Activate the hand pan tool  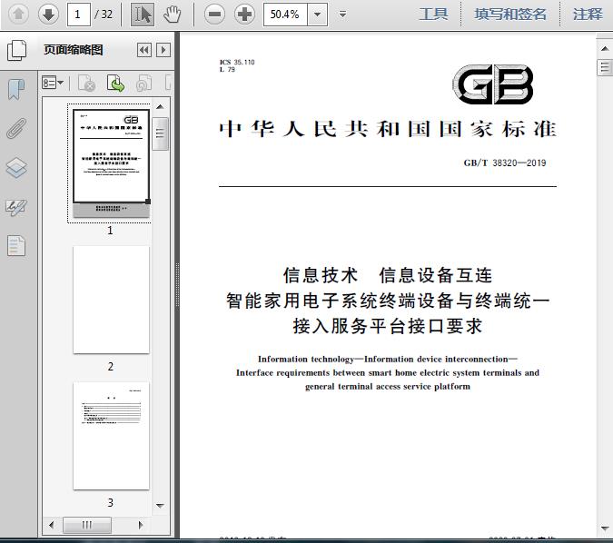point(172,15)
